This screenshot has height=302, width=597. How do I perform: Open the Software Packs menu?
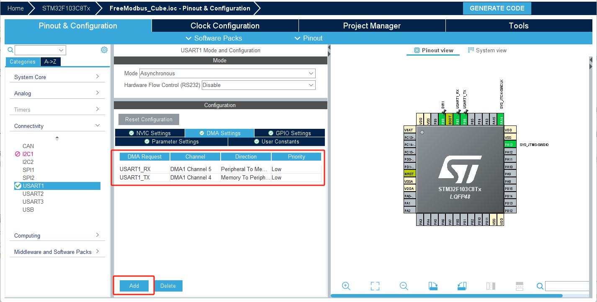click(x=214, y=38)
